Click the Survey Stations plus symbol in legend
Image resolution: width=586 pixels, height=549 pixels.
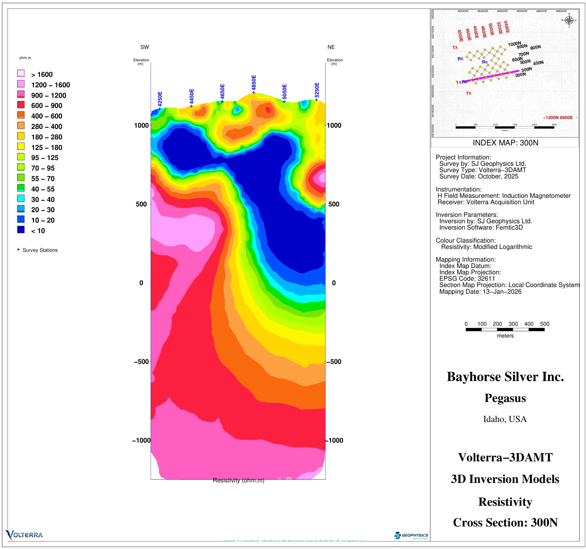18,250
